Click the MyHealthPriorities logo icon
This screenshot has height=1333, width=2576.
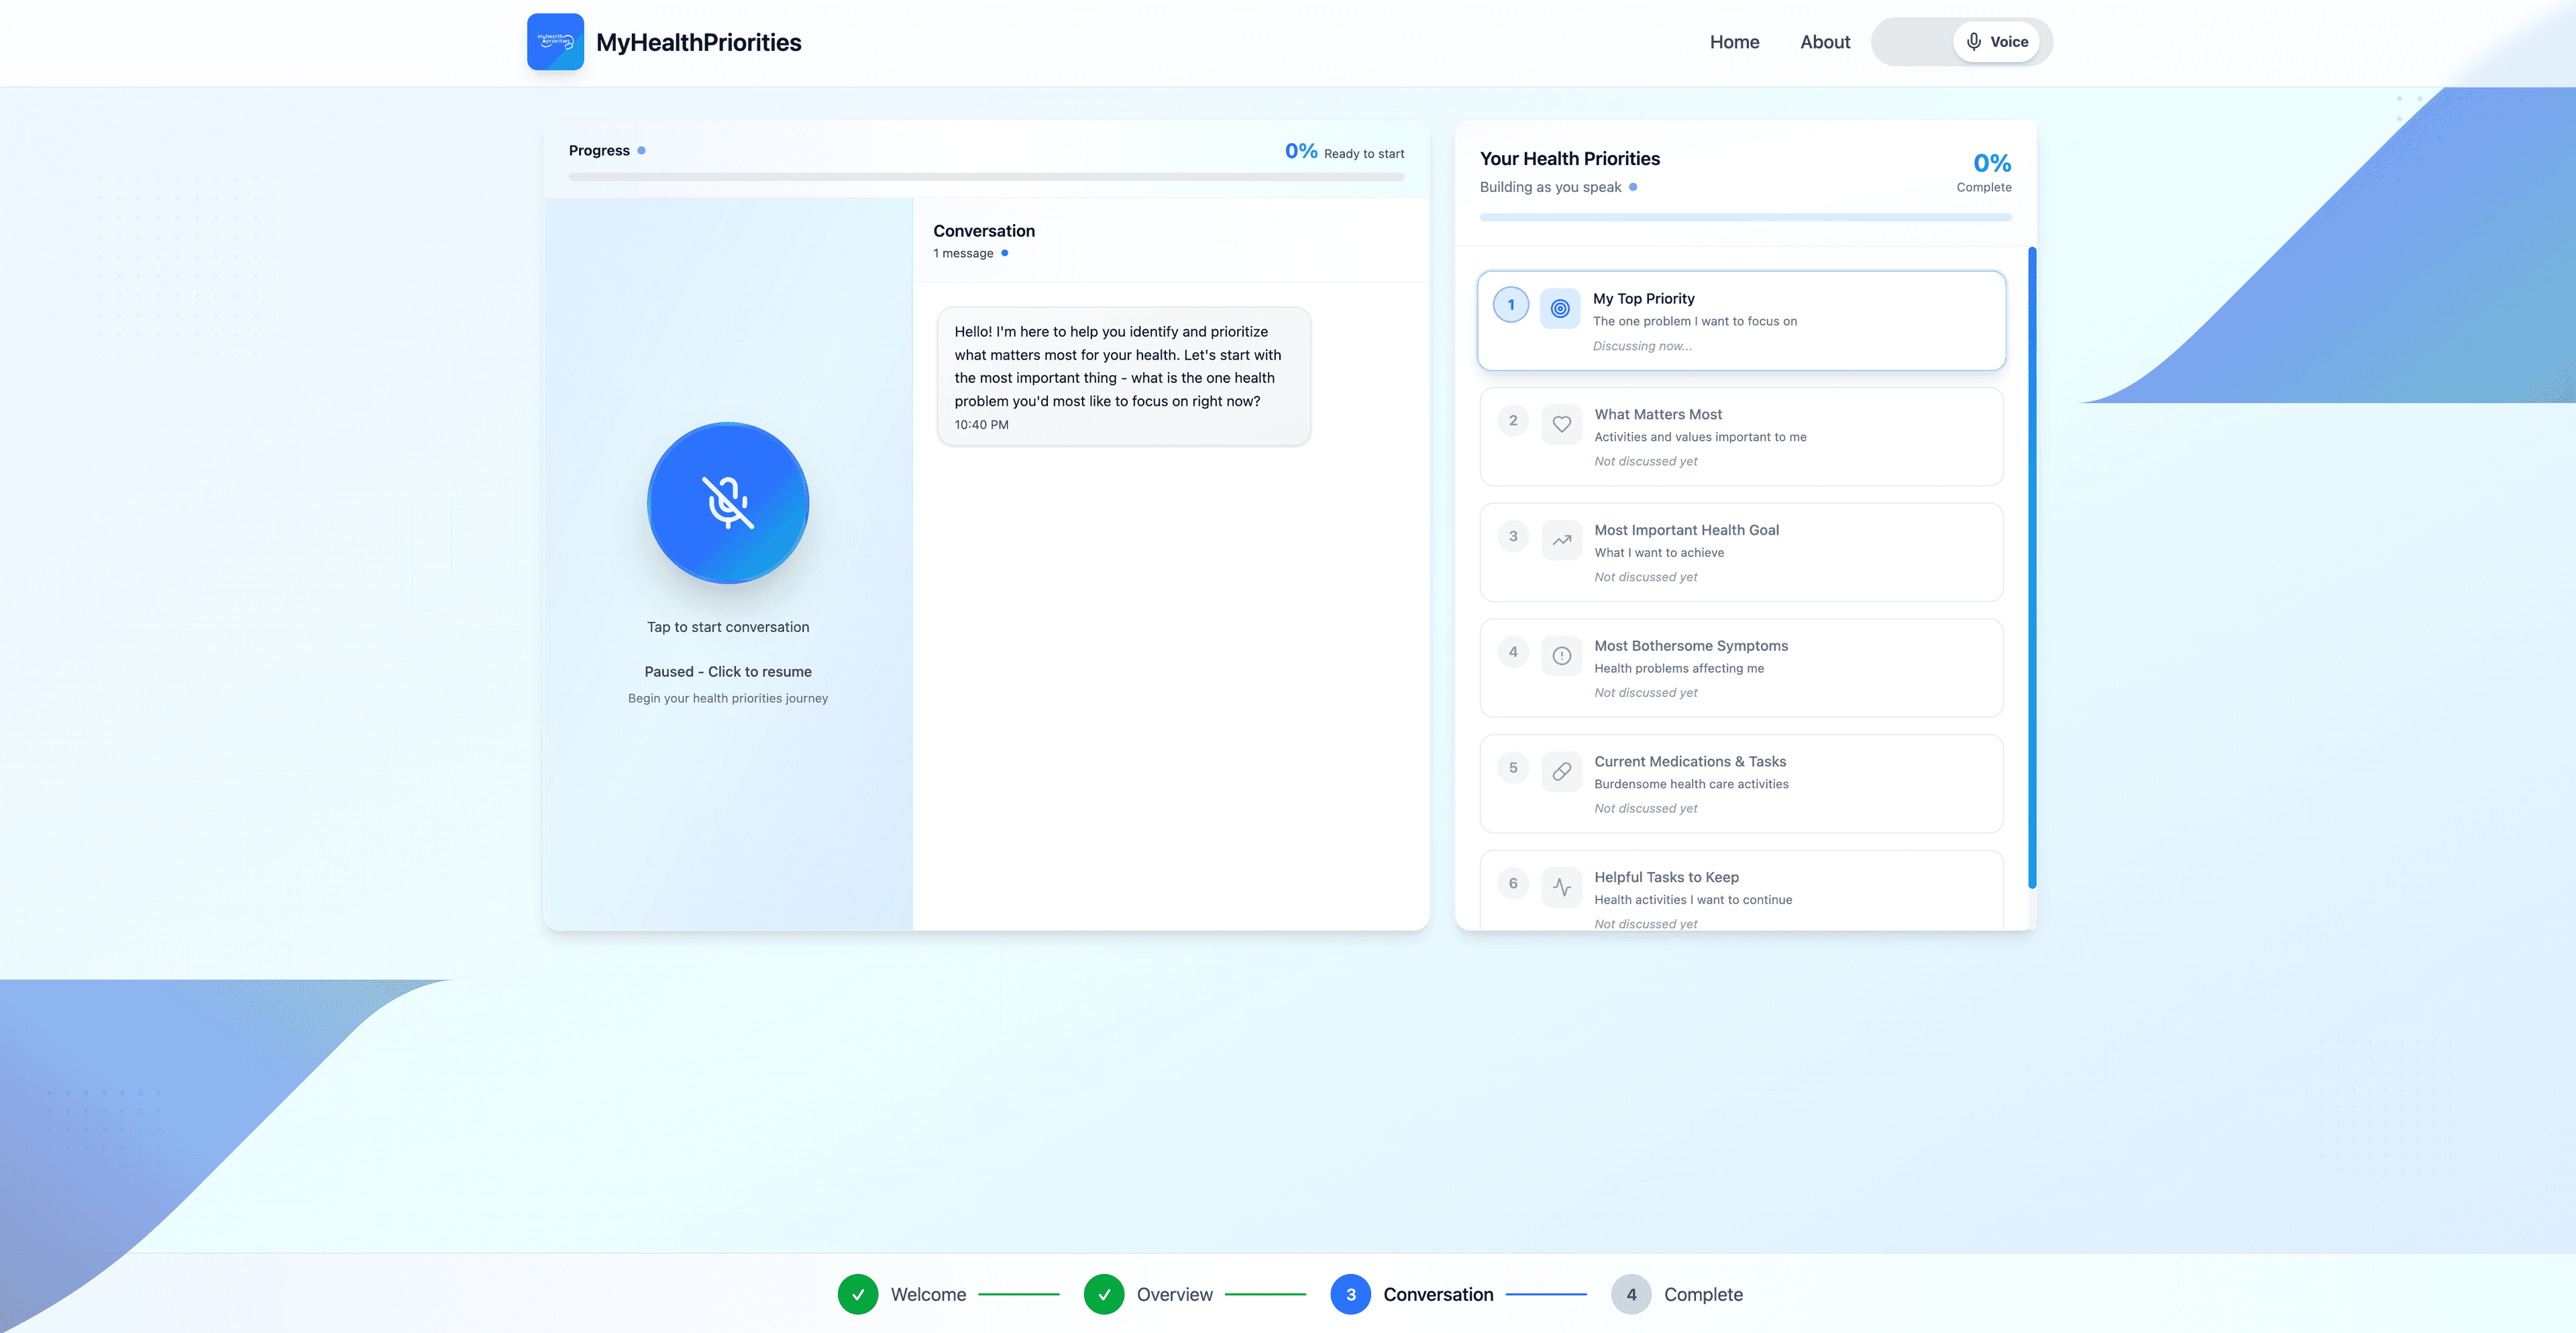[x=555, y=42]
